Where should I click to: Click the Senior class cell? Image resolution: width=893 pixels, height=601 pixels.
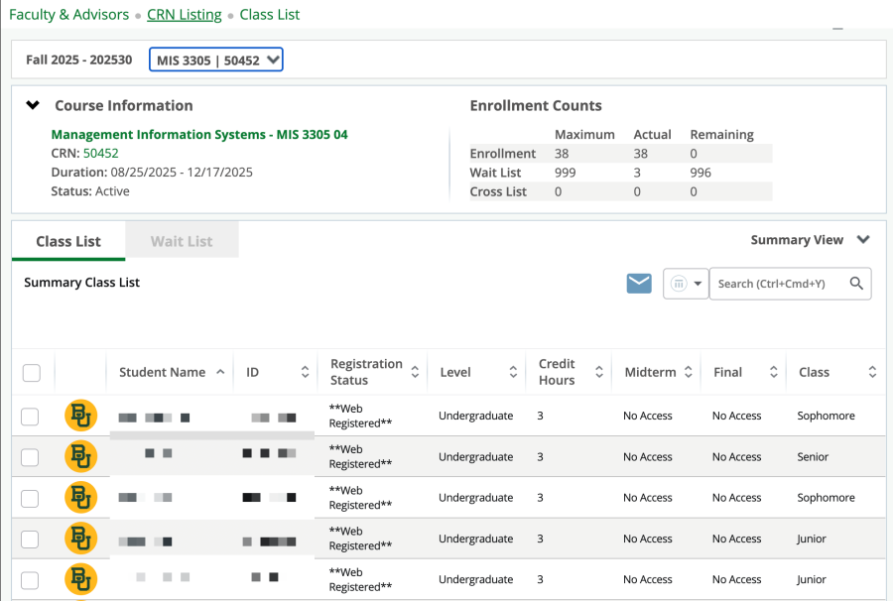(813, 456)
